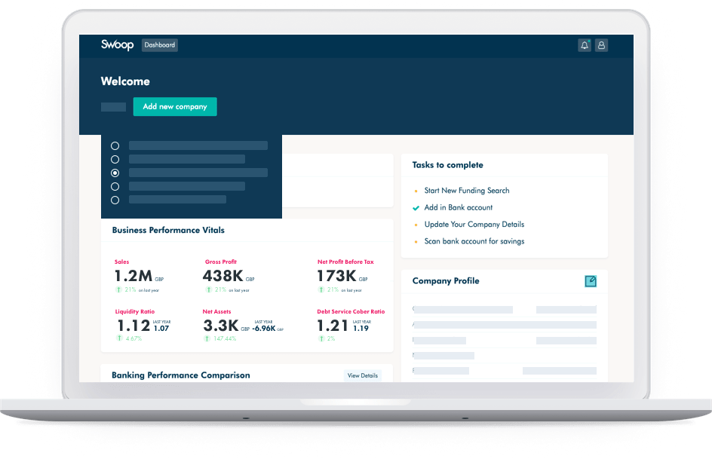Image resolution: width=712 pixels, height=459 pixels.
Task: Edit Company Profile via the pencil icon
Action: (x=591, y=280)
